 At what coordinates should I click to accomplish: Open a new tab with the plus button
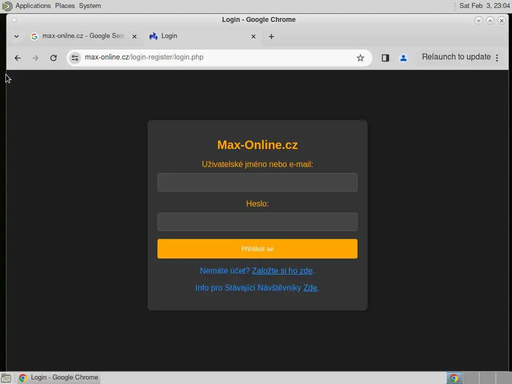(271, 36)
